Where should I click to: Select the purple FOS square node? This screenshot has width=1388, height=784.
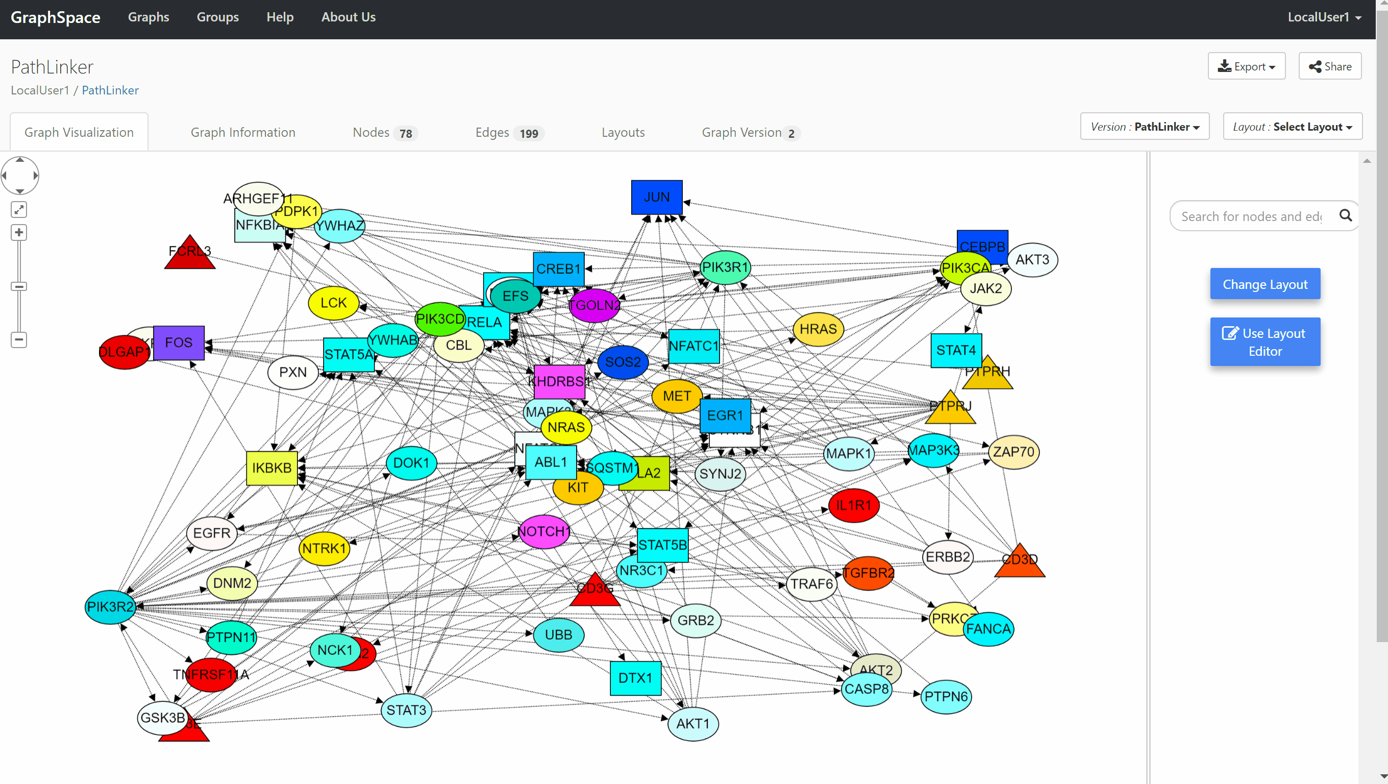[x=179, y=342]
